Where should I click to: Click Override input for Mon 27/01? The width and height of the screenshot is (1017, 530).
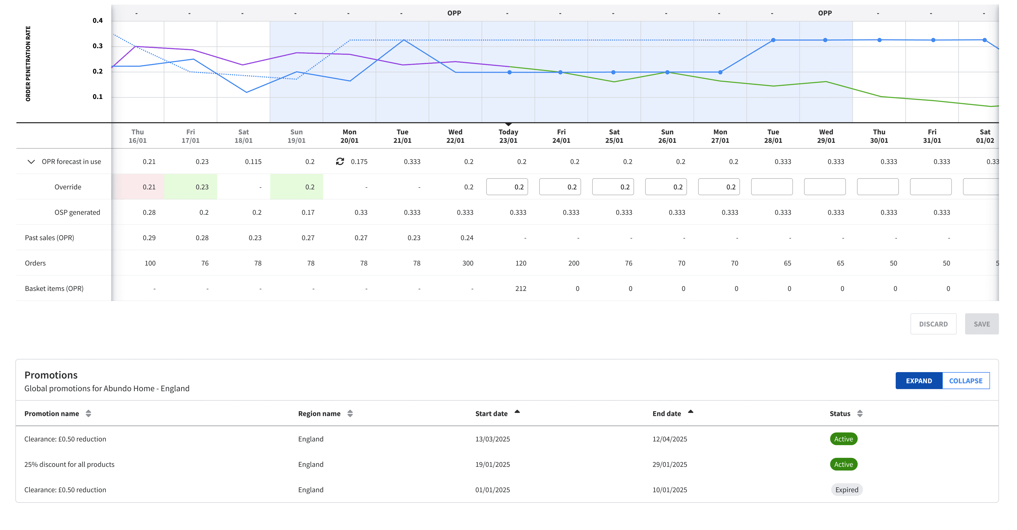point(719,187)
